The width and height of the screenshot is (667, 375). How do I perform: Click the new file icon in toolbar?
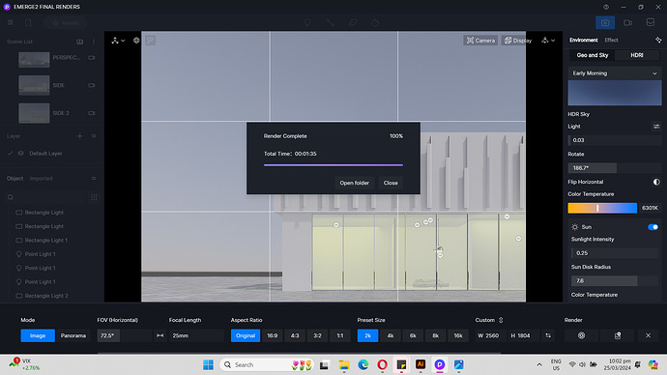point(28,22)
